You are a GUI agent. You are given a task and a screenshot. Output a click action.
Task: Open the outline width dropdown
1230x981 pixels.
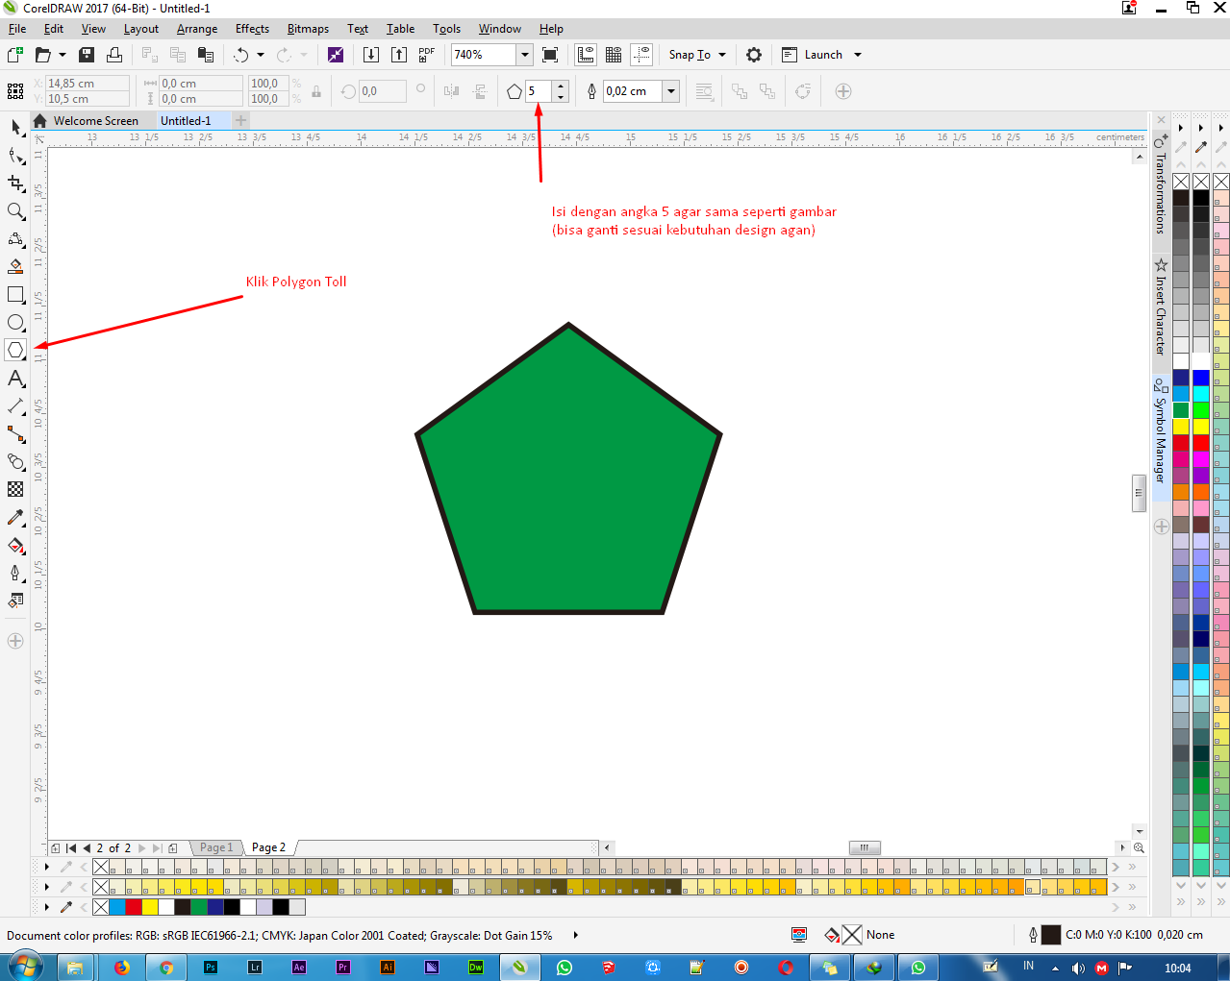pyautogui.click(x=670, y=91)
